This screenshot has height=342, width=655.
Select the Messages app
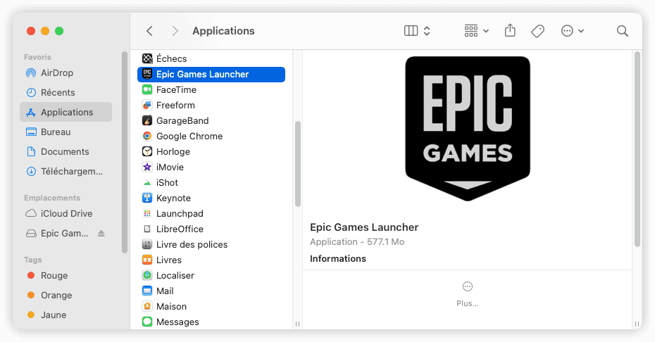point(211,322)
